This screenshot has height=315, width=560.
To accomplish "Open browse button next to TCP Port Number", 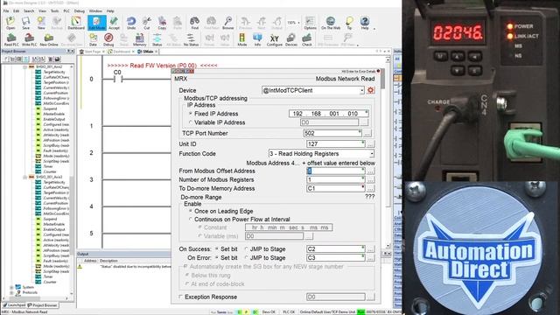I will 367,133.
